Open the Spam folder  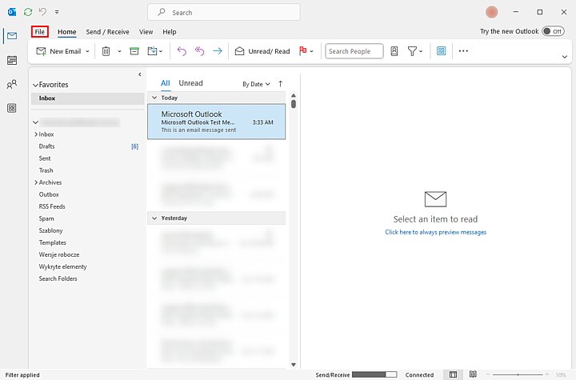[x=46, y=218]
